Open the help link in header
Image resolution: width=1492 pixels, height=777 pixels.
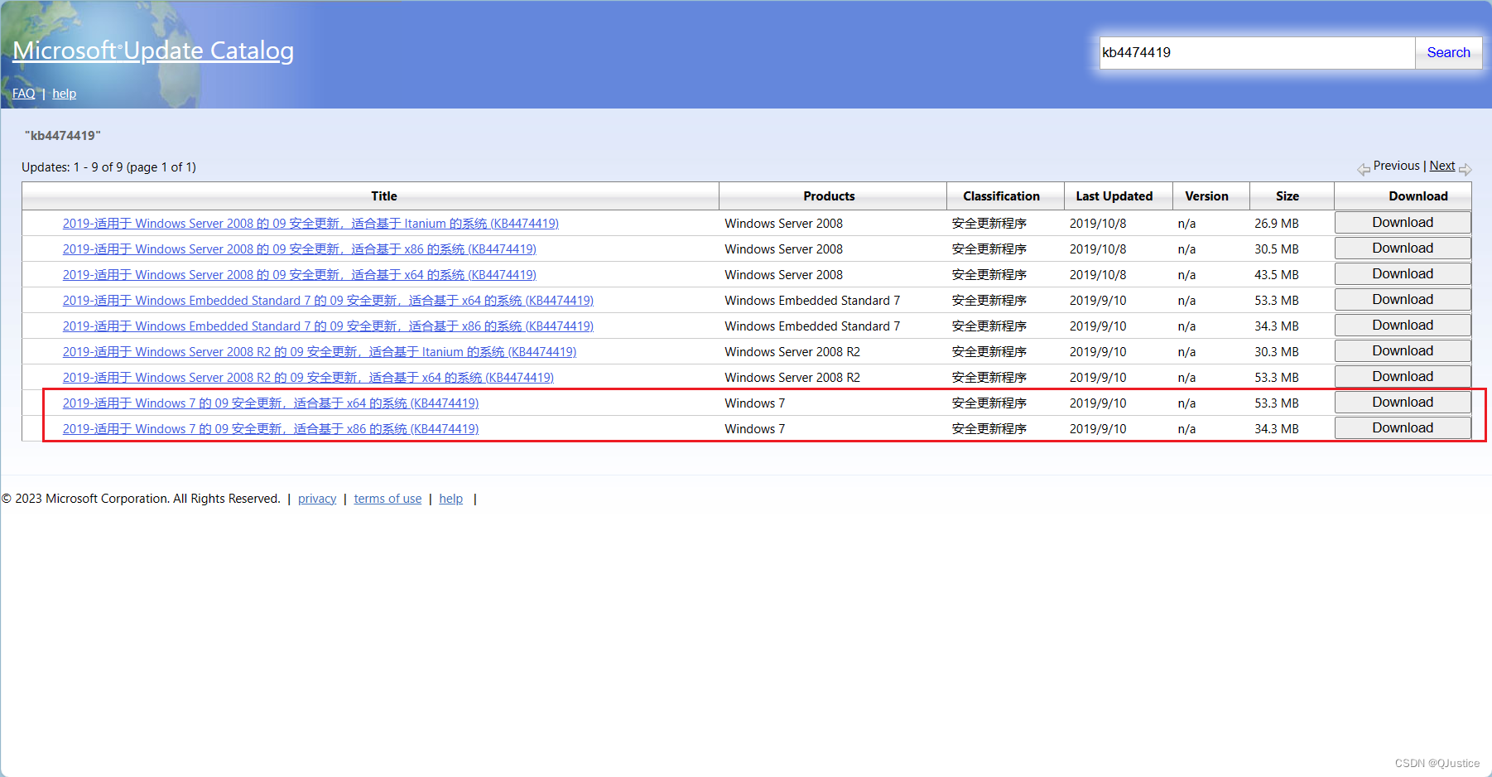pyautogui.click(x=65, y=94)
